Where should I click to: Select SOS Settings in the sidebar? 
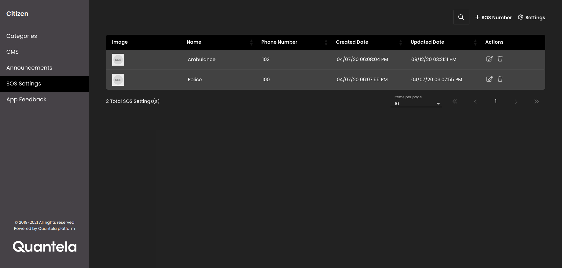[x=44, y=84]
